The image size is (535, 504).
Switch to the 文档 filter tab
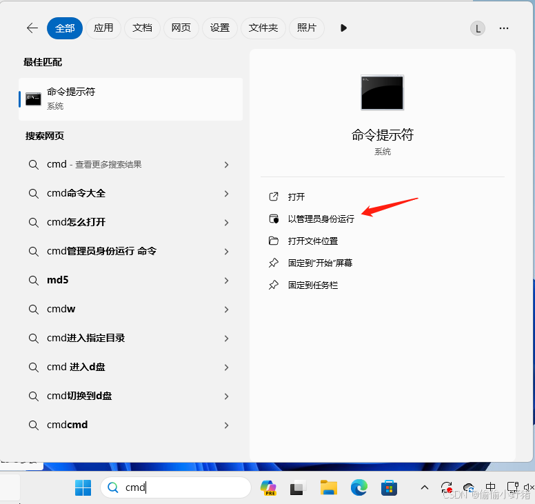[x=142, y=28]
